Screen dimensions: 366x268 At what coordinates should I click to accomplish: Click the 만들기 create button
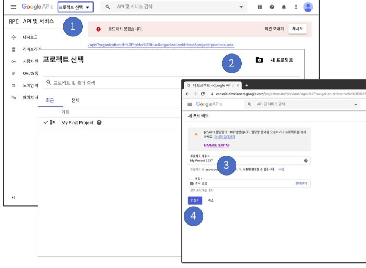pyautogui.click(x=195, y=200)
